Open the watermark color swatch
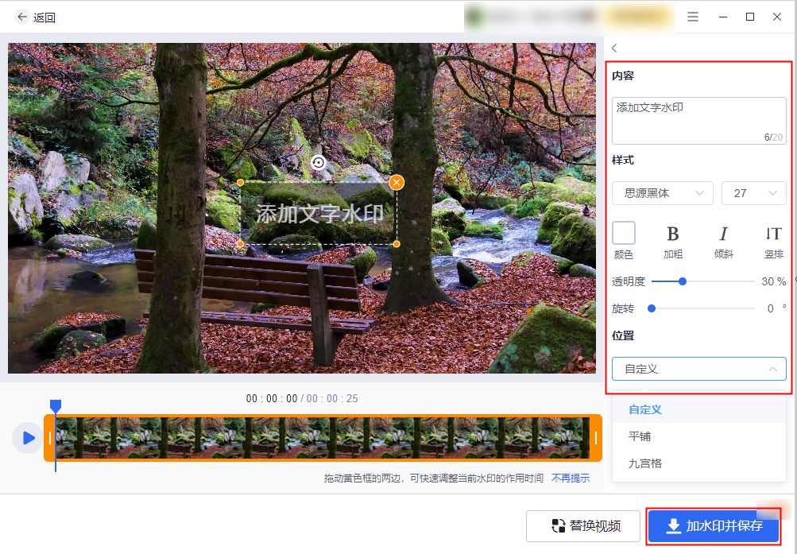Screen dimensions: 797x554 (624, 234)
